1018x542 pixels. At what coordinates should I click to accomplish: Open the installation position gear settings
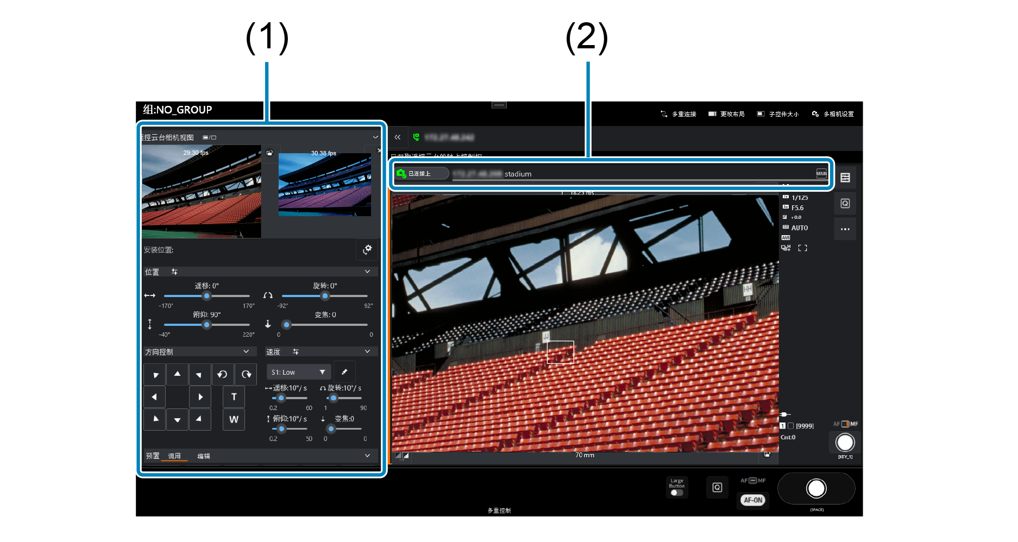point(367,249)
